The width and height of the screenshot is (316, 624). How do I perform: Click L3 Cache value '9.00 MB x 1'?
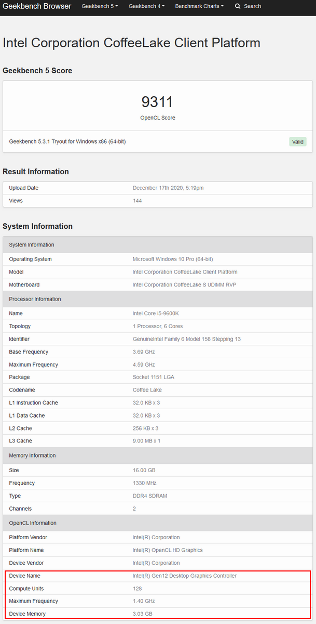tap(147, 441)
